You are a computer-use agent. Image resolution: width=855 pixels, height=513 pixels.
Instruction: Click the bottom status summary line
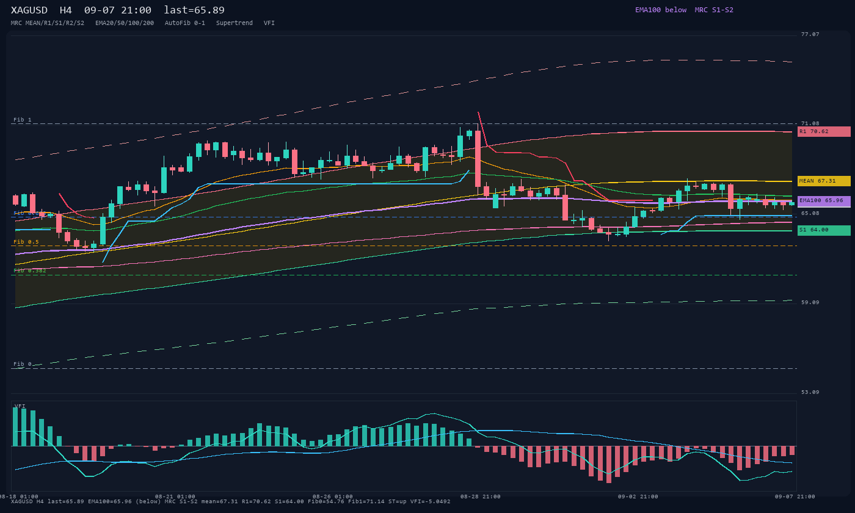231,501
